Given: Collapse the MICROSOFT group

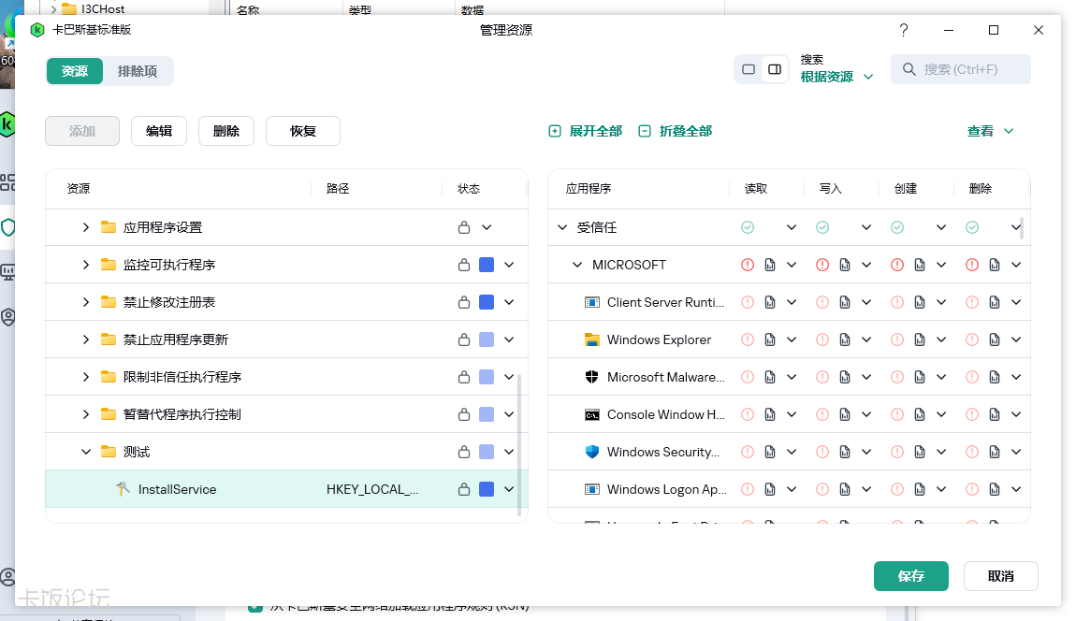Looking at the screenshot, I should pyautogui.click(x=578, y=265).
